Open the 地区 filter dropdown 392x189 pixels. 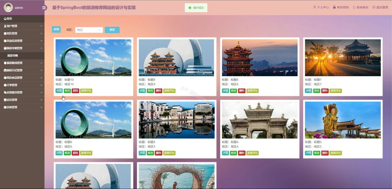[x=89, y=30]
